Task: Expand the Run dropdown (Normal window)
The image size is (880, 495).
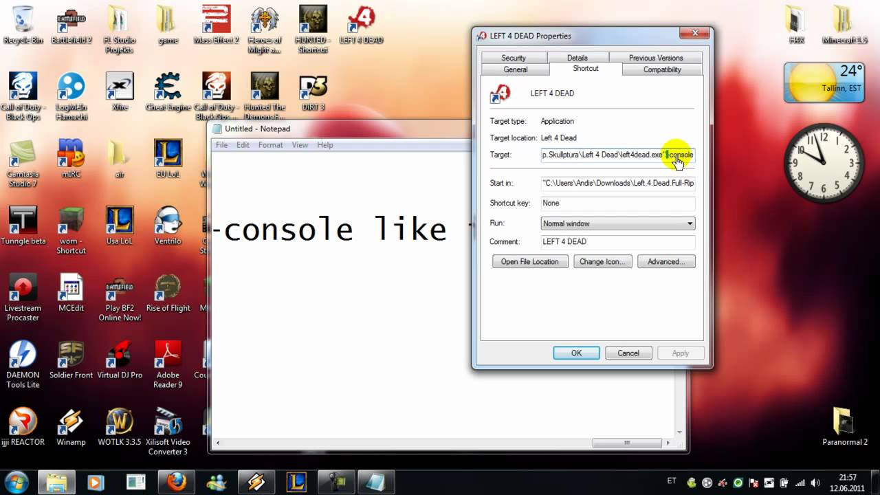Action: [x=618, y=223]
